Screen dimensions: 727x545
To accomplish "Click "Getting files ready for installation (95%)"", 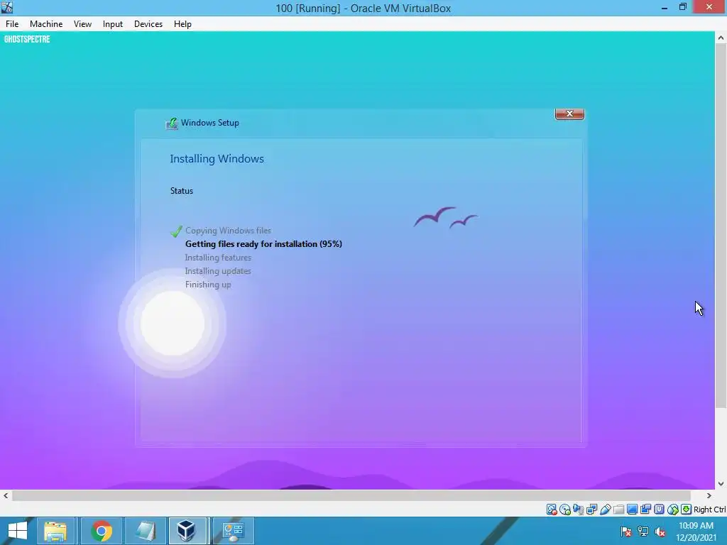I will (x=263, y=244).
